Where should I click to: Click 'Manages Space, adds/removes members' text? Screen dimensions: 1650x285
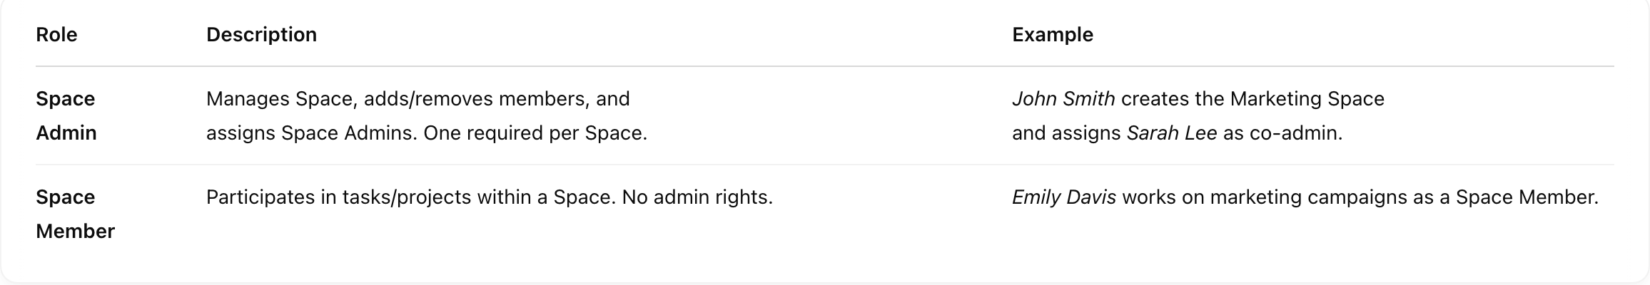398,98
